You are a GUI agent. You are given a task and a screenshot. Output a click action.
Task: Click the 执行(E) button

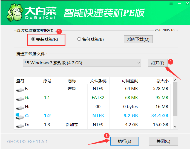pos(125,141)
